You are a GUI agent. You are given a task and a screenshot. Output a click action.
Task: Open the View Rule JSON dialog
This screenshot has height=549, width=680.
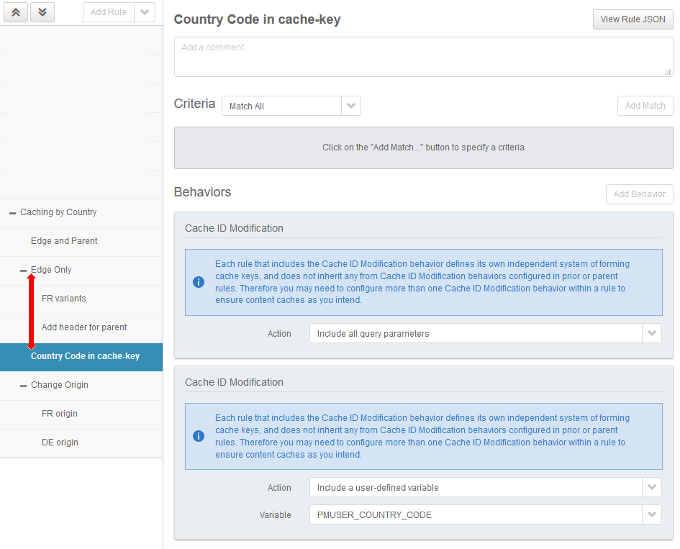(x=633, y=19)
